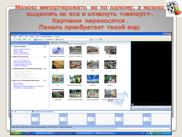This screenshot has width=182, height=137.
Task: Click the Views icon at toolbar's right end
Action: (100, 40)
